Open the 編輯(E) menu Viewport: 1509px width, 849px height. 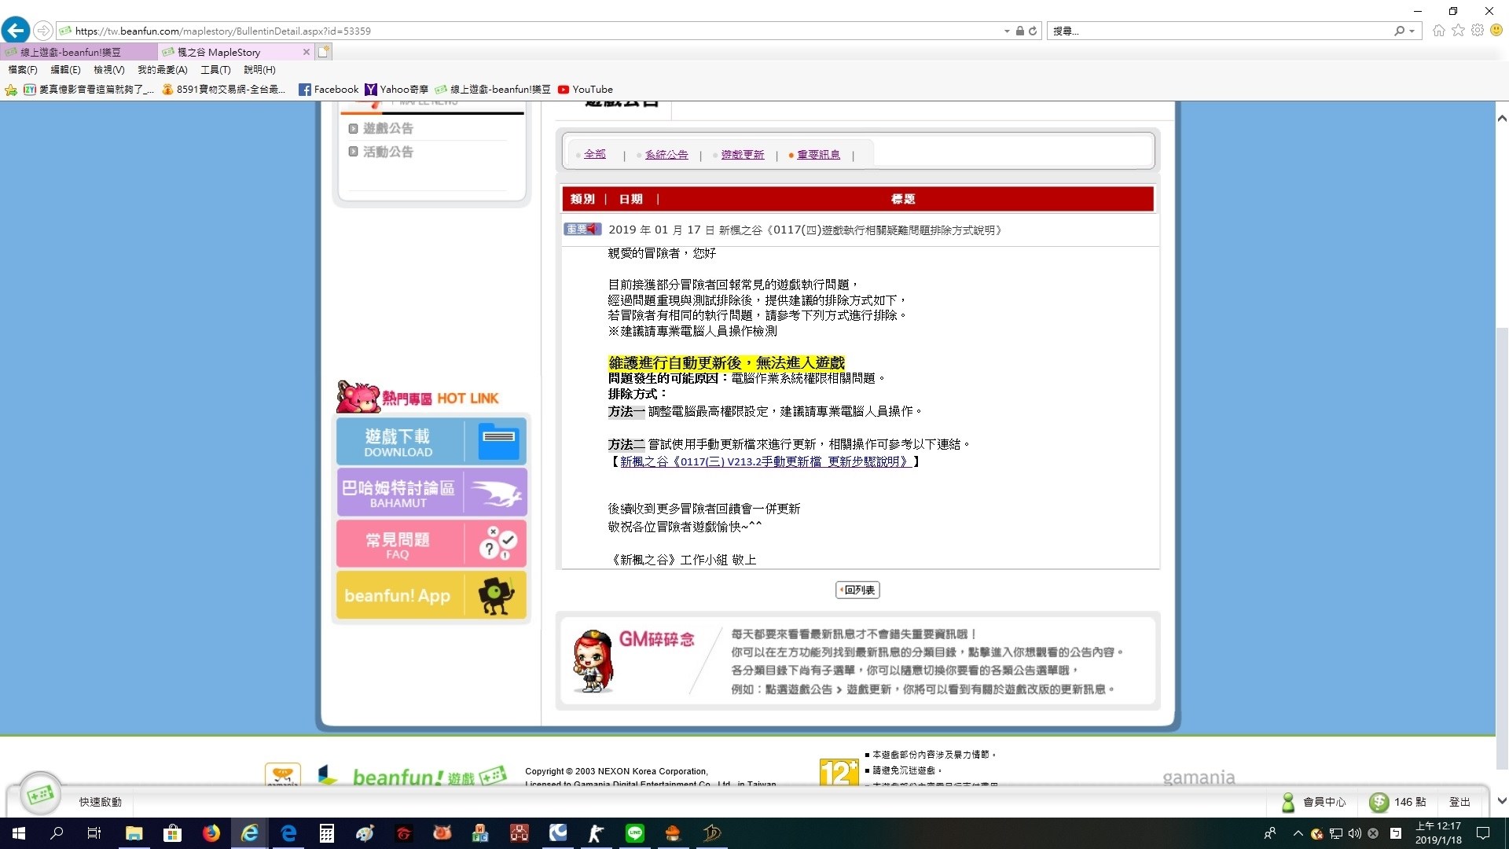point(65,70)
